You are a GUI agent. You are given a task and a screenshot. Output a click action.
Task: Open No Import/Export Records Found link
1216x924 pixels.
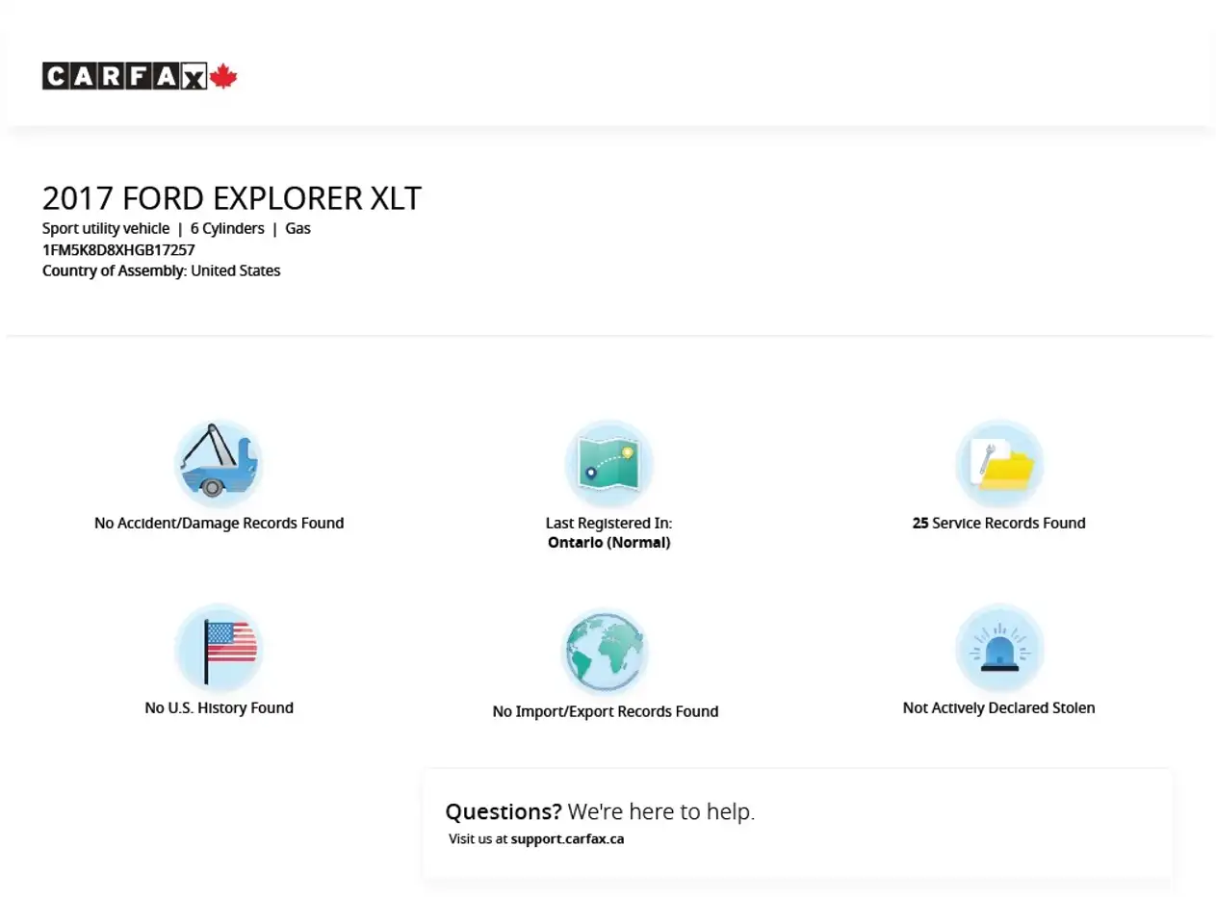tap(606, 711)
